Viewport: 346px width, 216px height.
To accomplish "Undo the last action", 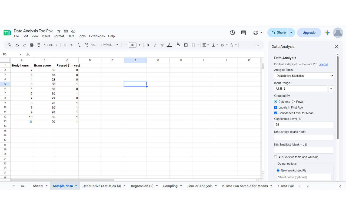I will coord(17,45).
